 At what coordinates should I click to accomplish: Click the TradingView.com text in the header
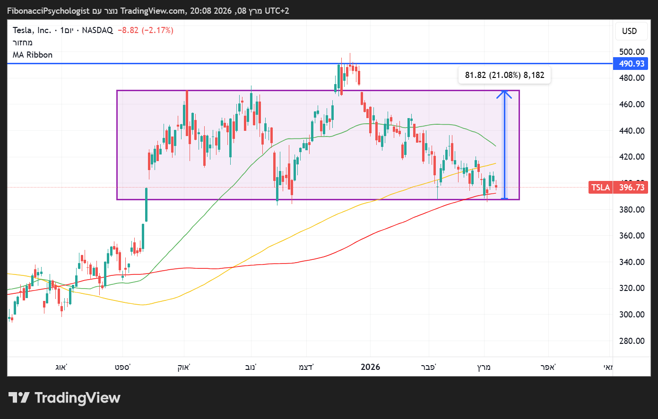[x=154, y=10]
